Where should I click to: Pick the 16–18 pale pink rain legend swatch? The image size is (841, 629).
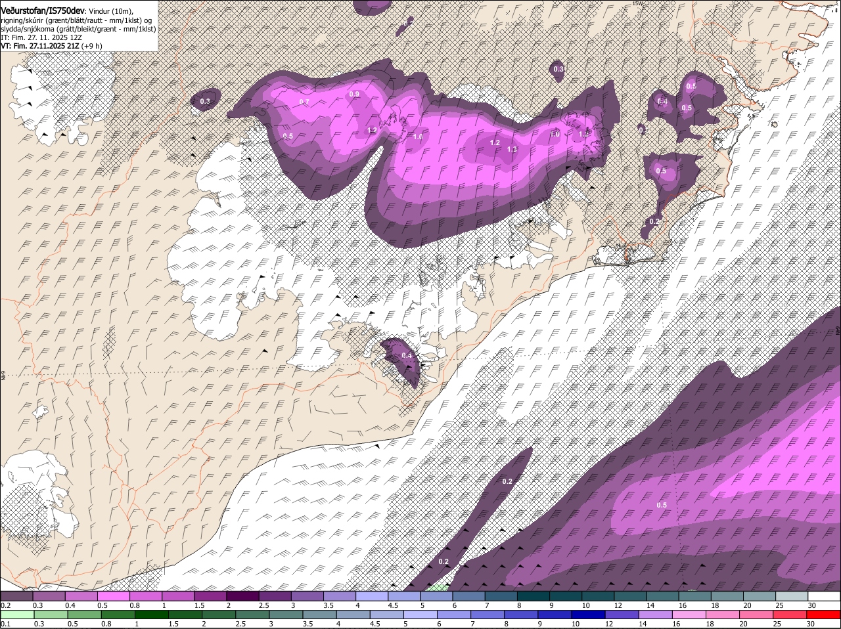[x=689, y=615]
